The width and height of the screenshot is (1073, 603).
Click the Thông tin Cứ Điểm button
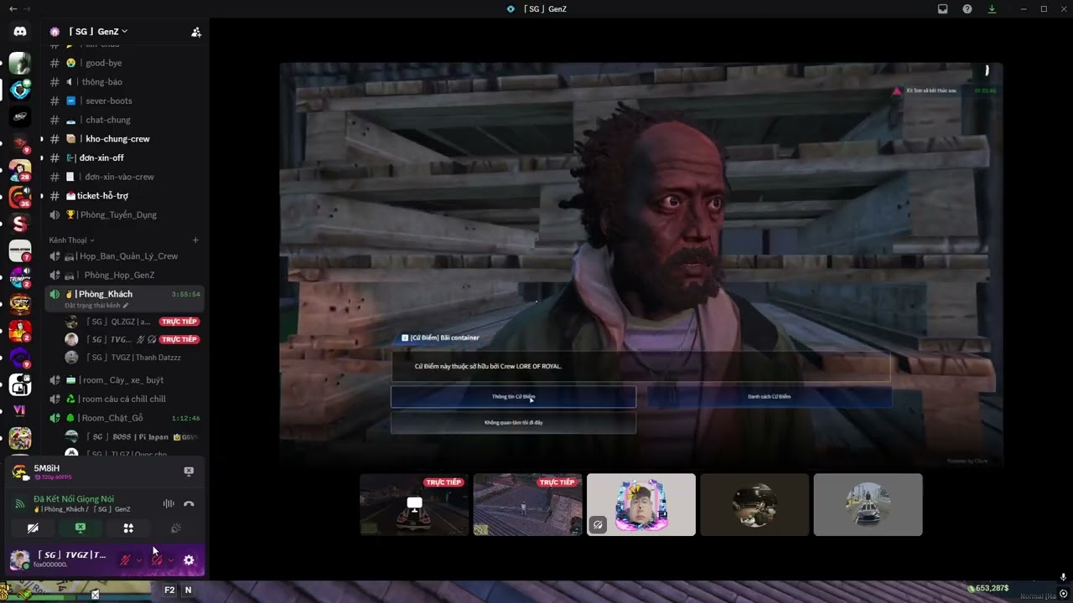[x=513, y=397]
